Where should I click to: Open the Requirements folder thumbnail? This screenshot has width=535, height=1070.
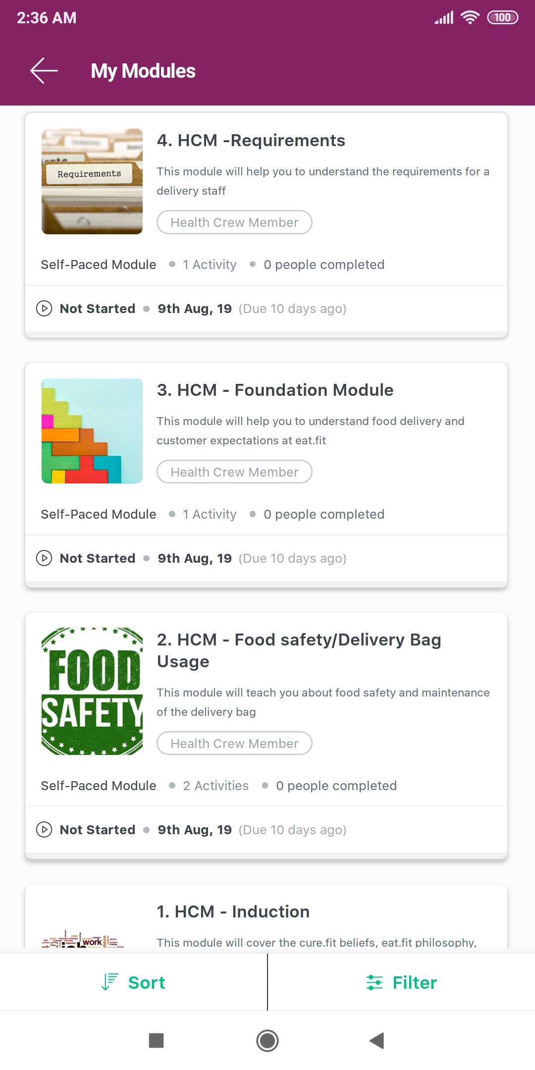click(x=92, y=181)
